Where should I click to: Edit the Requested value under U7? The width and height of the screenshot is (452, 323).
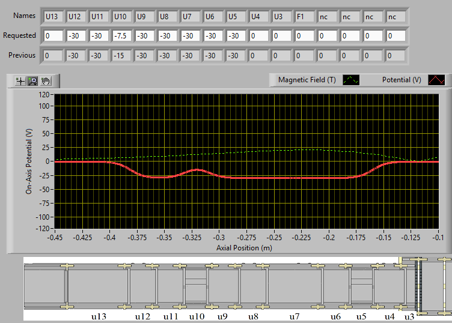click(x=191, y=36)
